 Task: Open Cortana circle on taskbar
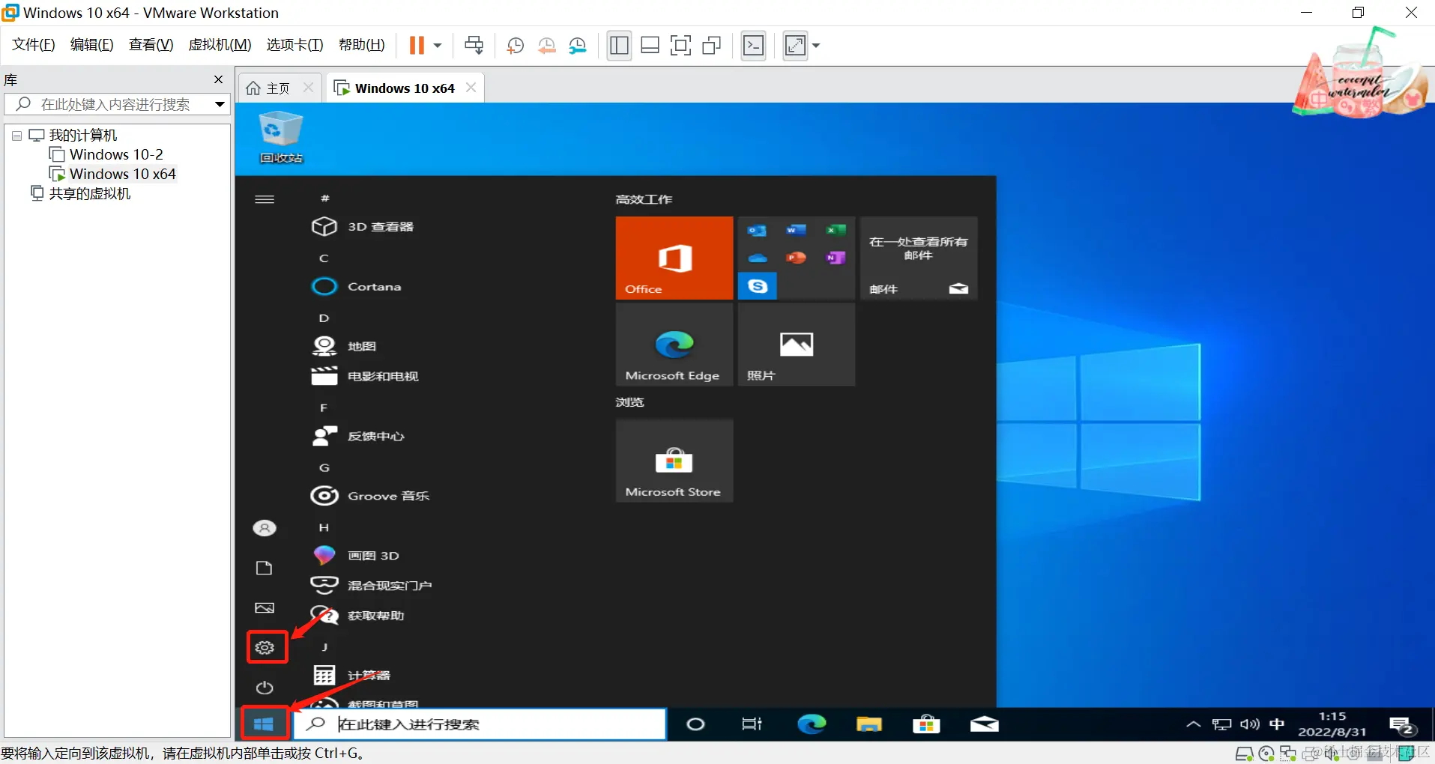[x=695, y=724]
